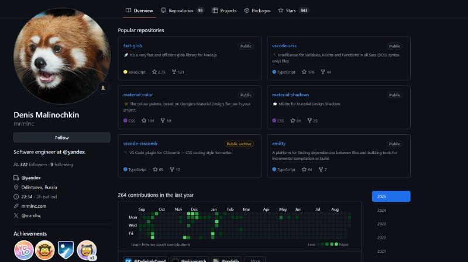View the 322 followers list
This screenshot has width=468, height=262.
(x=33, y=165)
